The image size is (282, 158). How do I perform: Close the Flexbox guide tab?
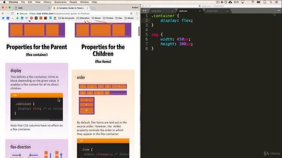coord(87,8)
